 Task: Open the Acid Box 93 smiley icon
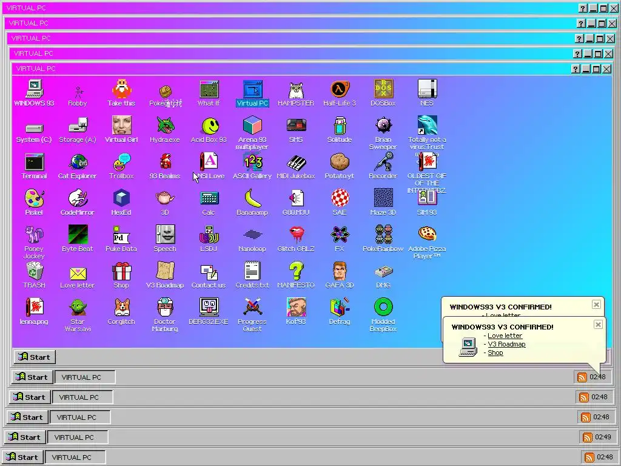(x=209, y=130)
